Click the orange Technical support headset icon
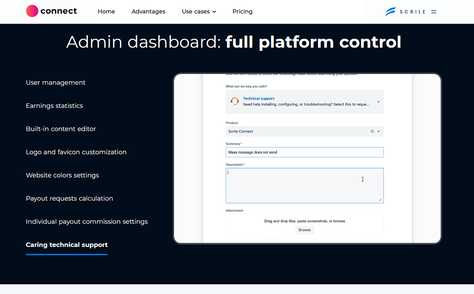Screen dimensions: 474x294 point(234,101)
